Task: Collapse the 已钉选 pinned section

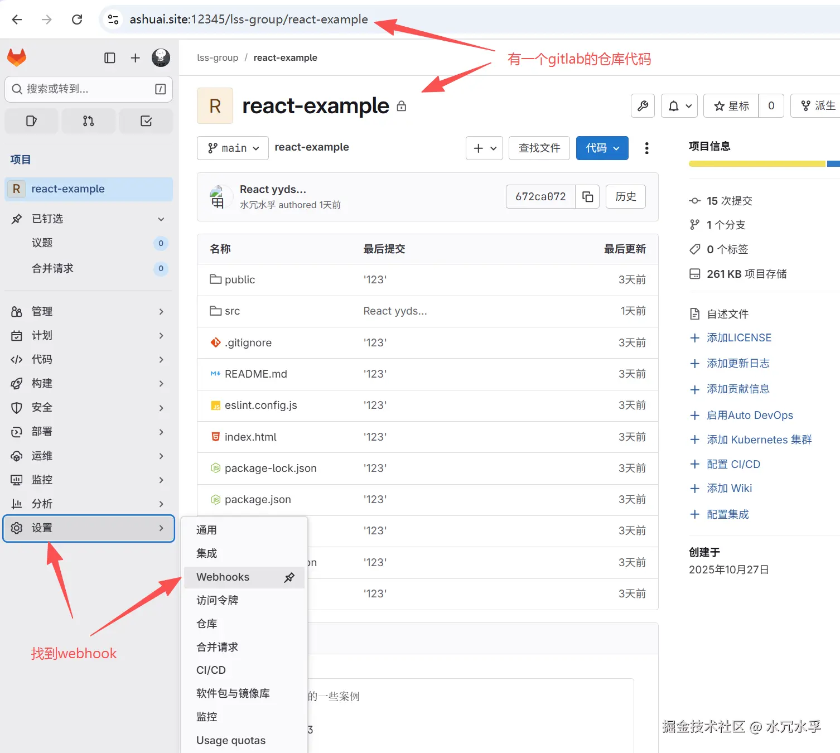Action: [x=161, y=219]
